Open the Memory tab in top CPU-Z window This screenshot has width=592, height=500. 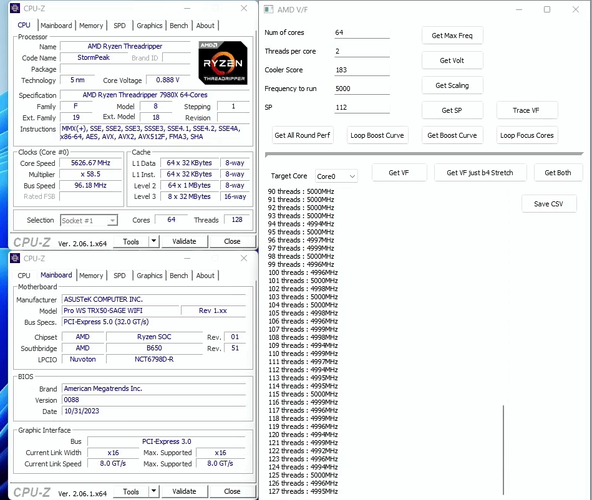(x=91, y=26)
